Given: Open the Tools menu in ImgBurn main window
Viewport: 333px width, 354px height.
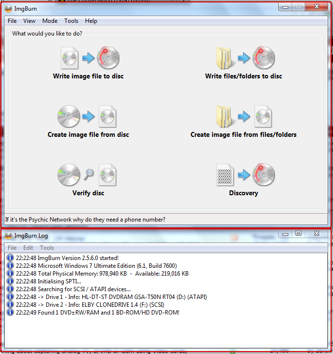Looking at the screenshot, I should point(71,21).
